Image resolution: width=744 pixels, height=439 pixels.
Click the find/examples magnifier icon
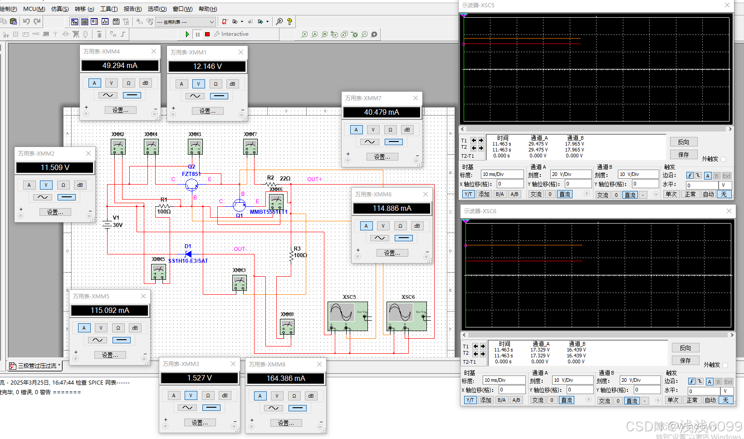[279, 21]
